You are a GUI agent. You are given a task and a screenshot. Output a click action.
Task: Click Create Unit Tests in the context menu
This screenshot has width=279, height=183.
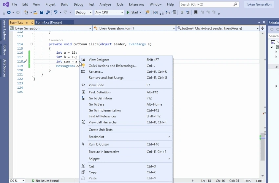coord(126,130)
